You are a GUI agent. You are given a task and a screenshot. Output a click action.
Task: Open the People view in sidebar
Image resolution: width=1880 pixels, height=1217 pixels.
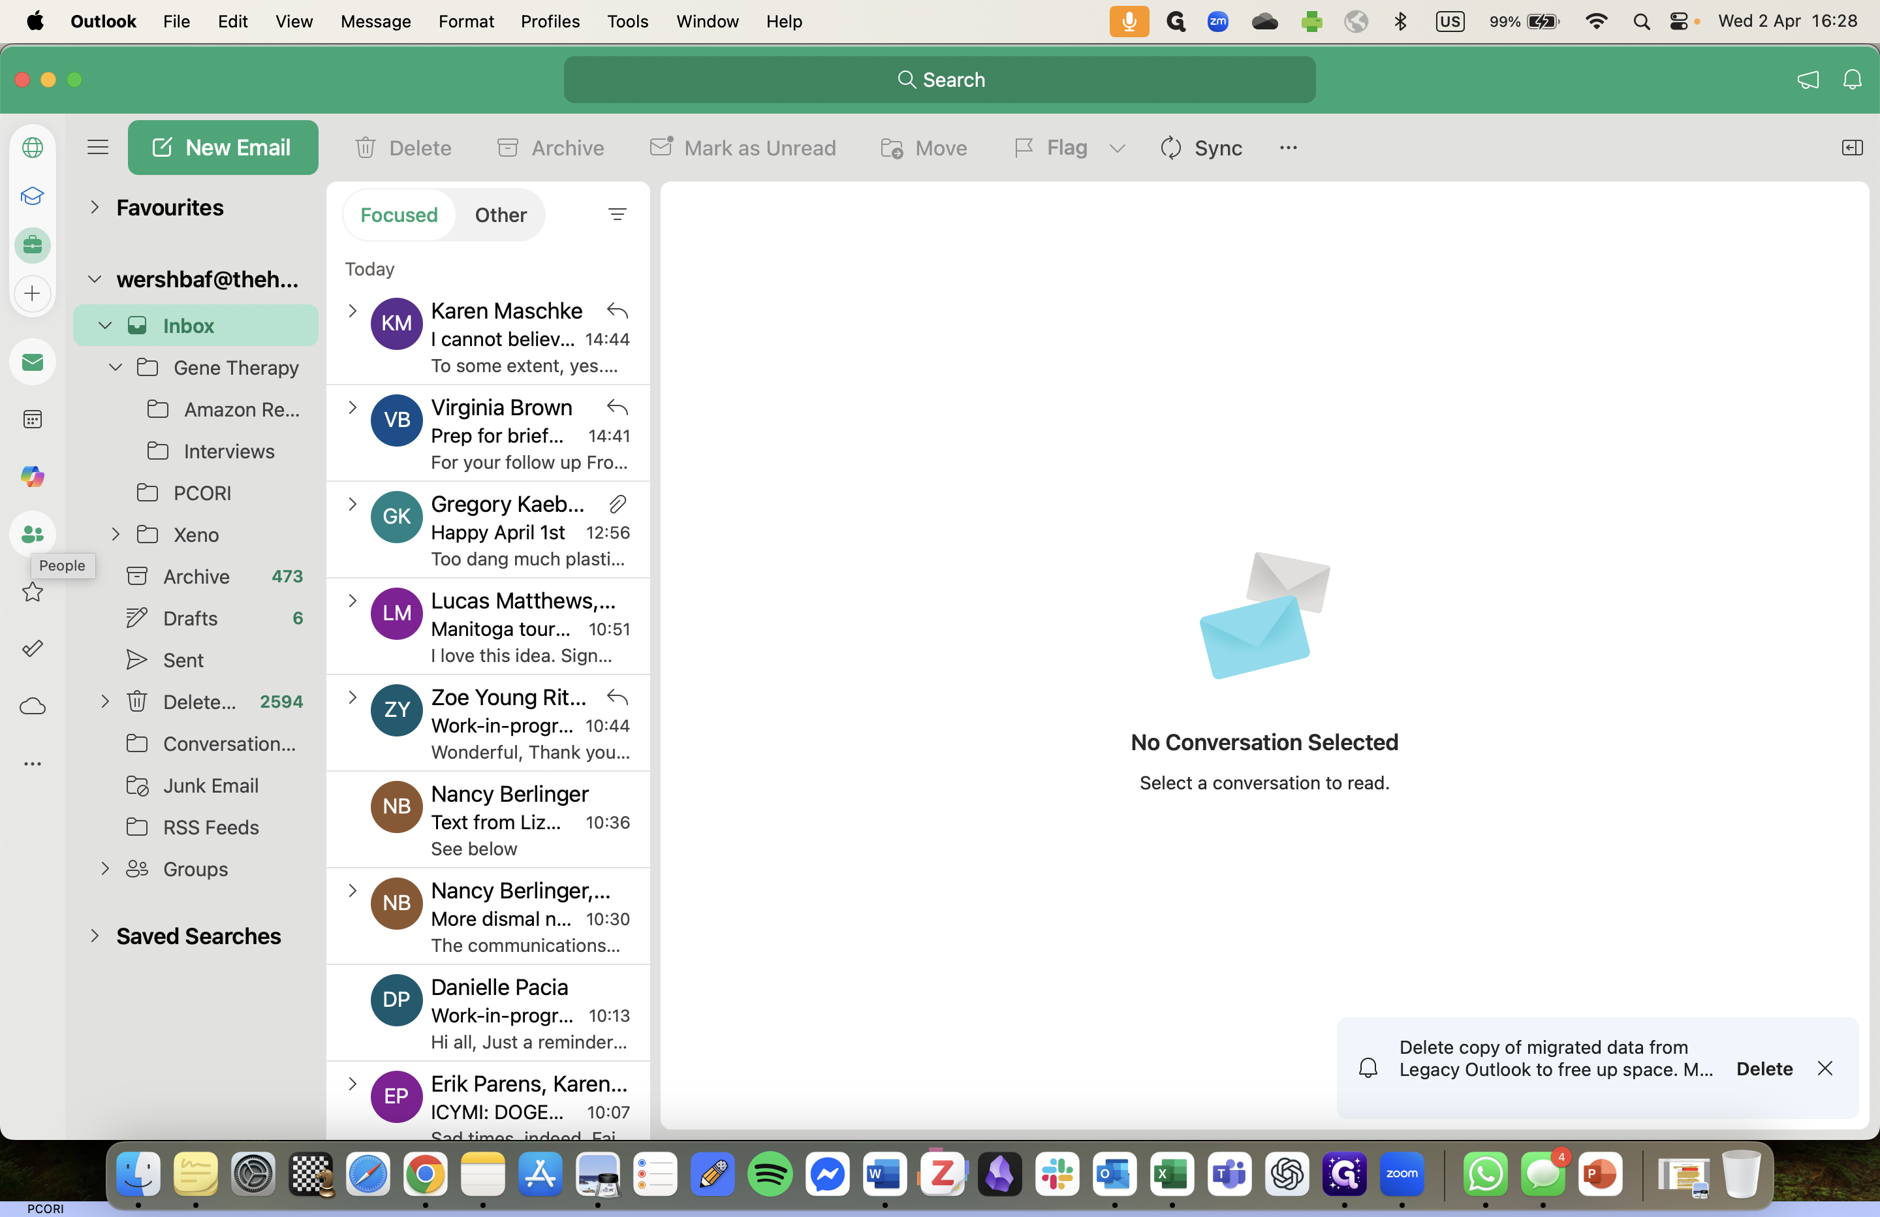click(33, 535)
